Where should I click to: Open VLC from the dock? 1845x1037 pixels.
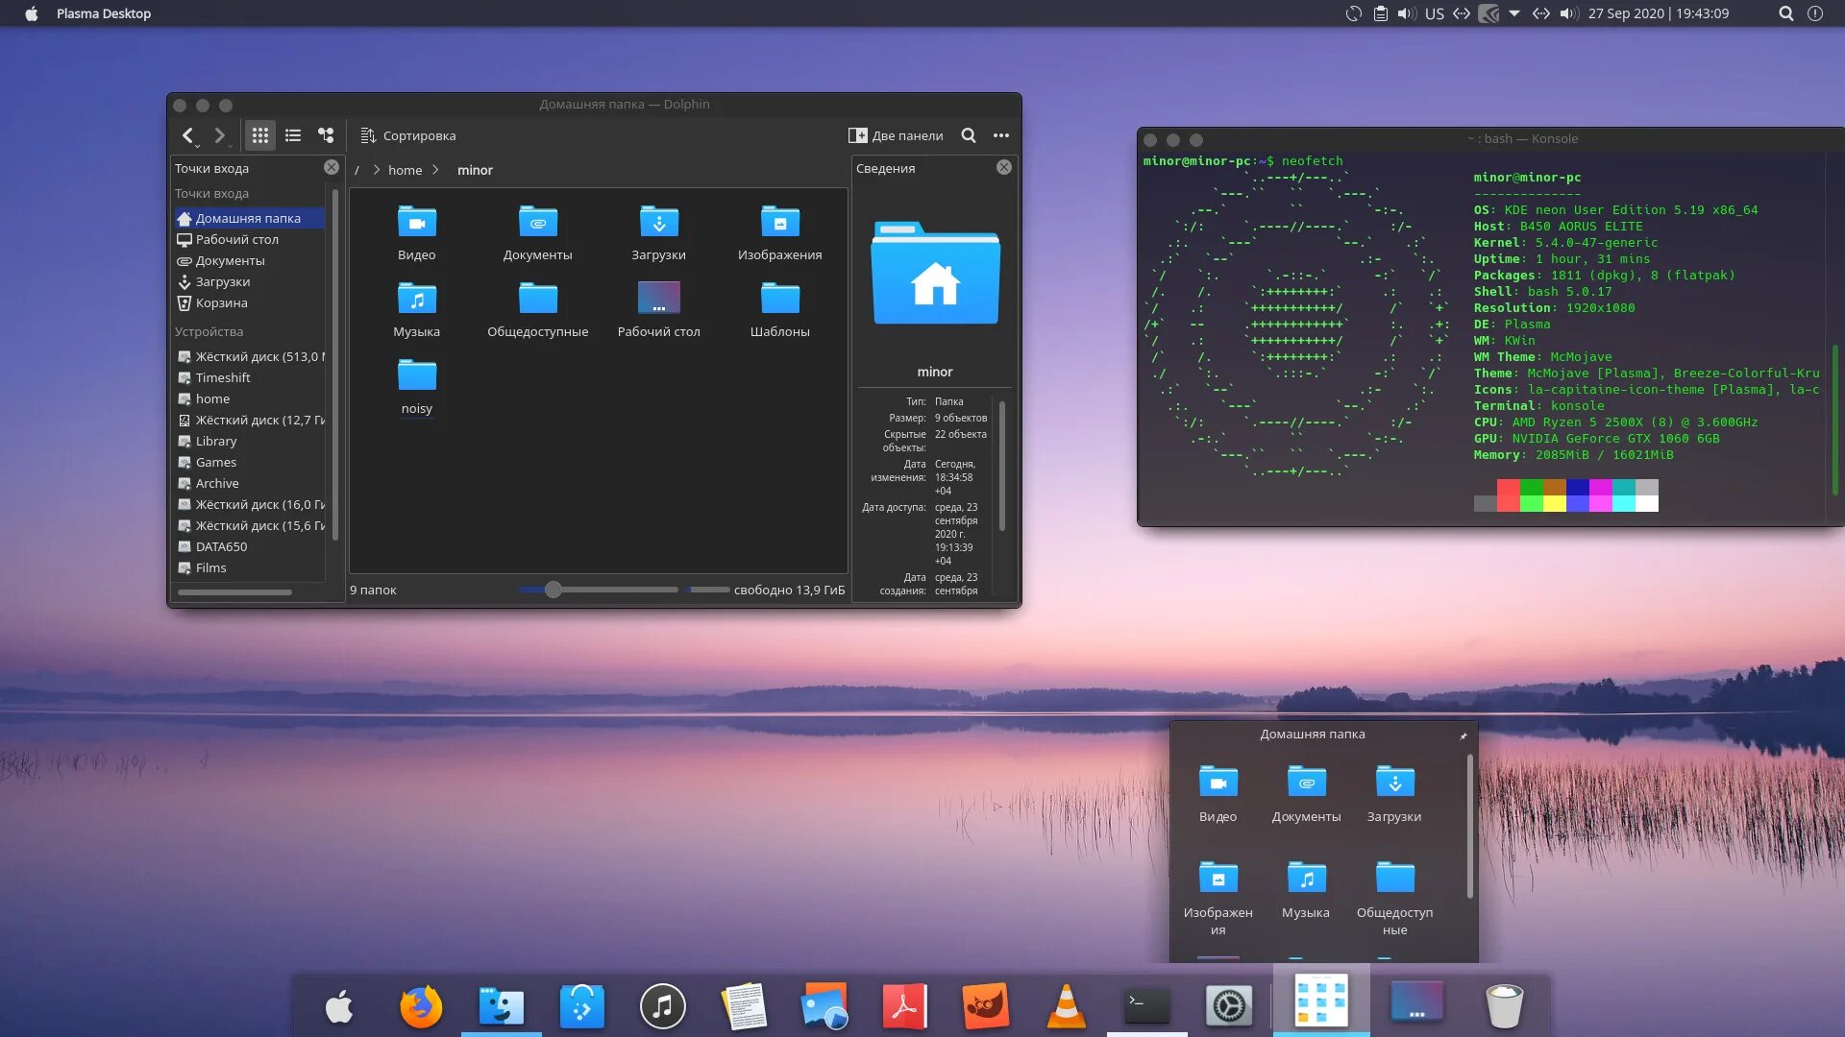pos(1066,1006)
